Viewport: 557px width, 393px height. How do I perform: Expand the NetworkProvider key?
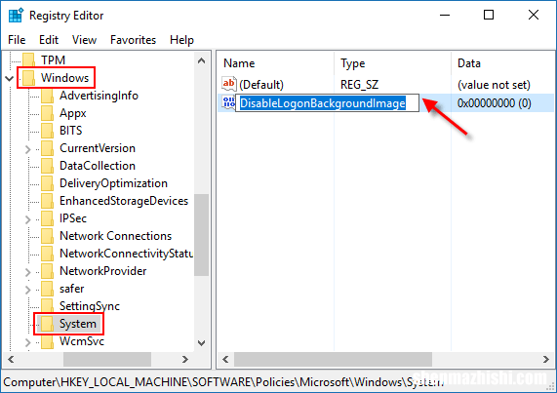[28, 272]
